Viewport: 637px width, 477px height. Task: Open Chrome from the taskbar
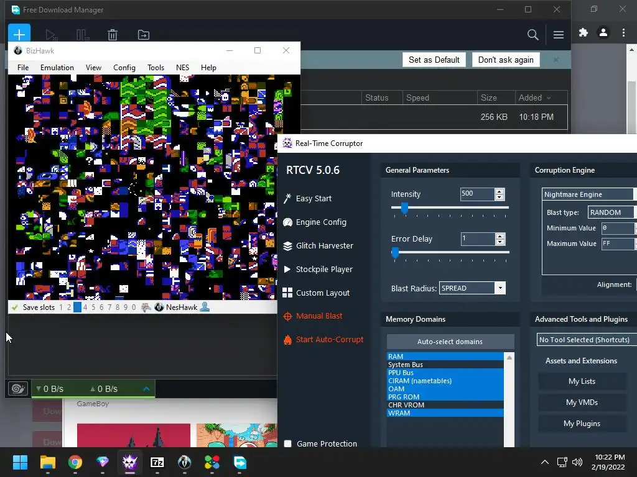(x=75, y=462)
